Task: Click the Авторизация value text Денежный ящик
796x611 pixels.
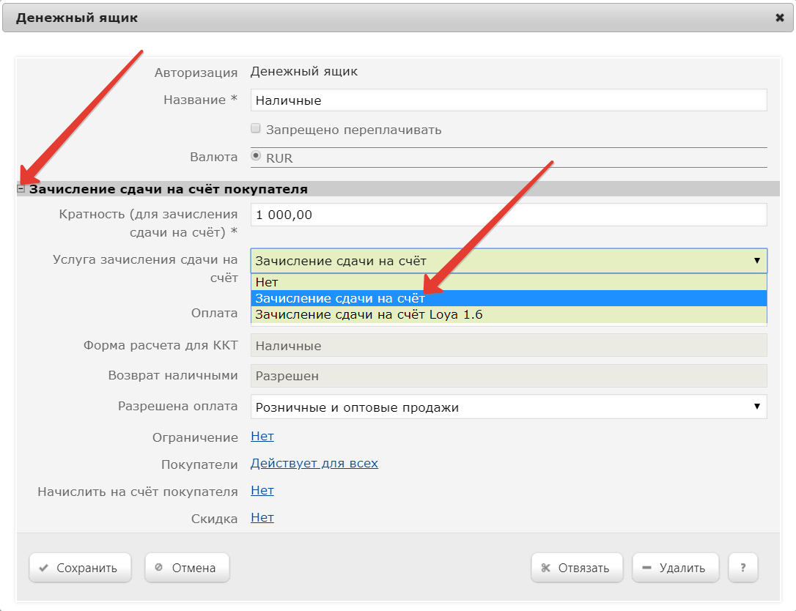Action: pyautogui.click(x=304, y=72)
